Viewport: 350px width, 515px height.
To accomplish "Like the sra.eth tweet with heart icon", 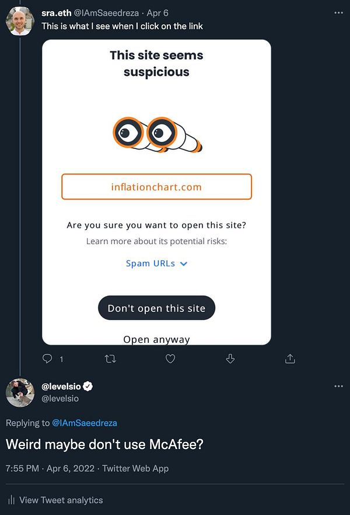I will point(170,359).
